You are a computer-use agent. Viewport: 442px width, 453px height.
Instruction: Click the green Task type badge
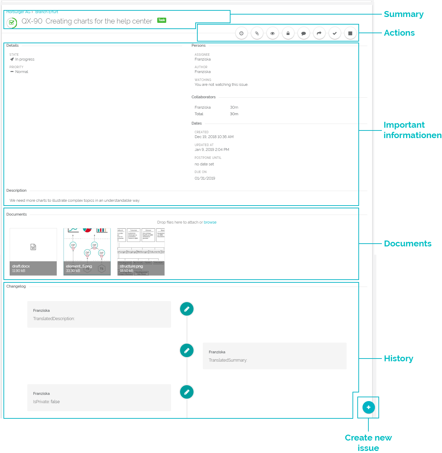point(162,20)
